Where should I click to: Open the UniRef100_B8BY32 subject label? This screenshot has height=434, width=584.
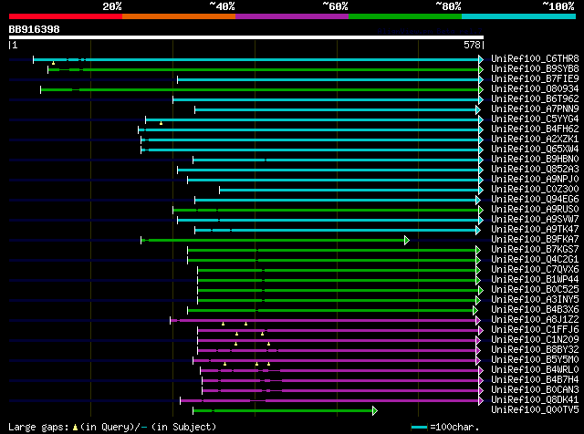click(535, 350)
